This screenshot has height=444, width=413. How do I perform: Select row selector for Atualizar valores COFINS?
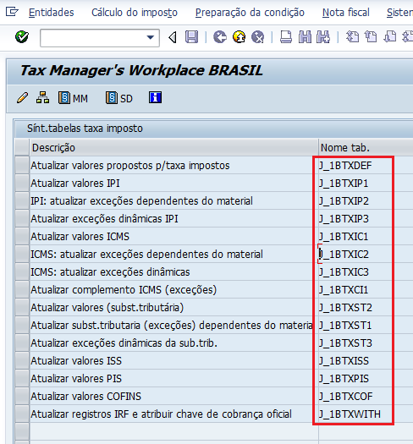click(x=22, y=396)
